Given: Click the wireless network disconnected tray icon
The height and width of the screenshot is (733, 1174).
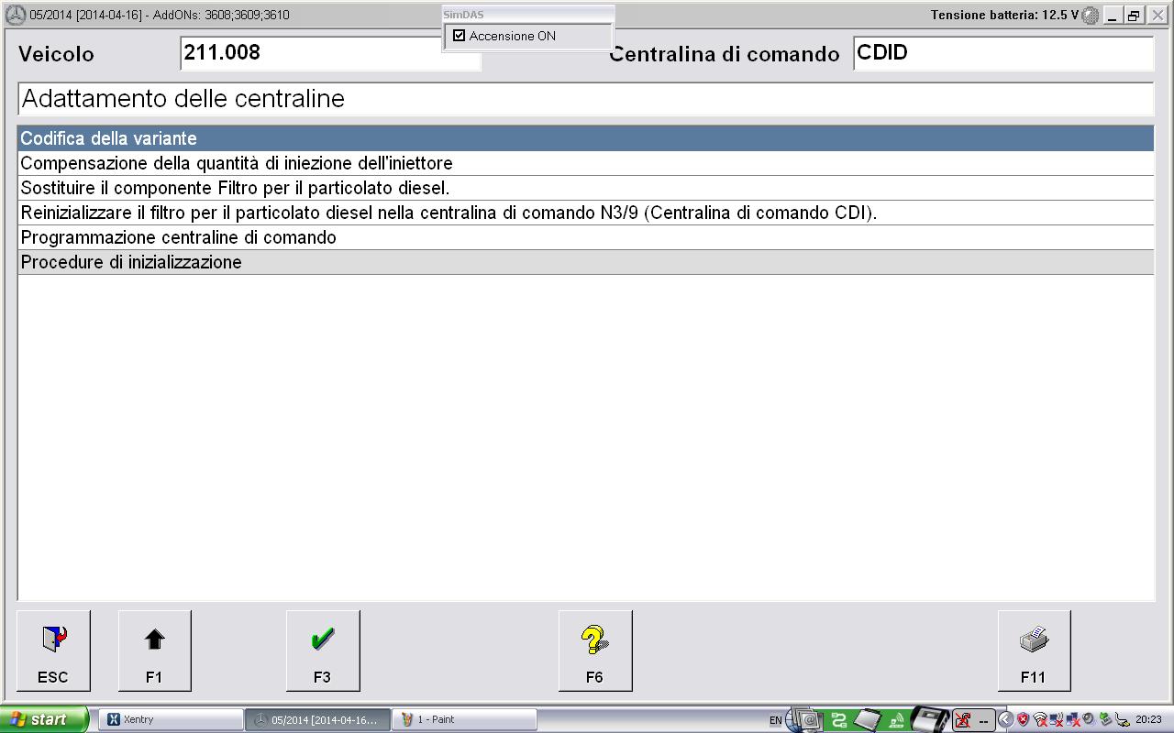Looking at the screenshot, I should pos(1041,720).
